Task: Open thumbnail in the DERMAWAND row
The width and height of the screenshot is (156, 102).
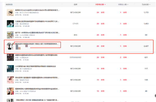Action: point(10,57)
